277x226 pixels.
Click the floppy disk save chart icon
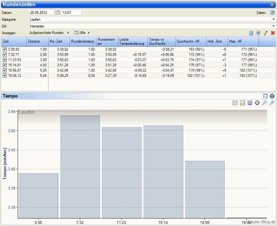pyautogui.click(x=250, y=103)
